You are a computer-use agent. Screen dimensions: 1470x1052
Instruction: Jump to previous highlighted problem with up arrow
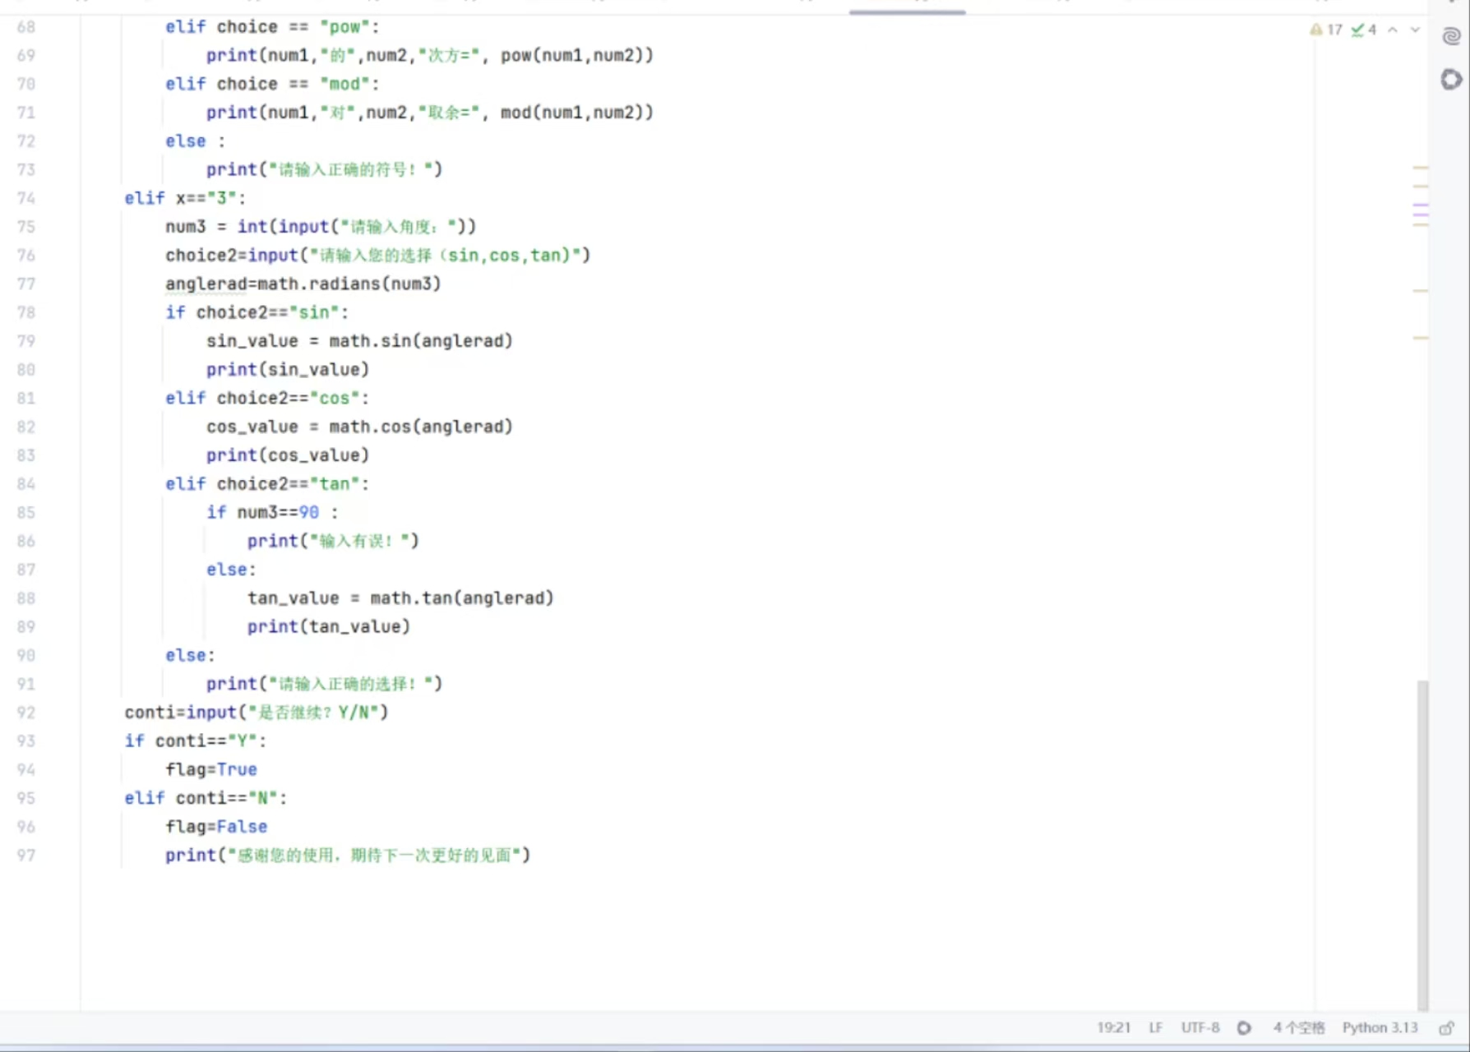point(1393,30)
